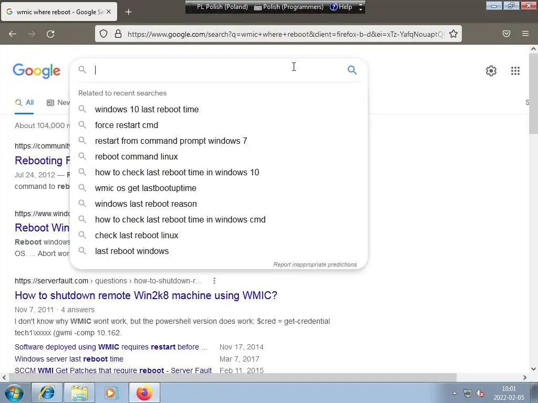Screen dimensions: 538x403
Task: Open Windows Media Player on the taskbar
Action: pos(111,393)
